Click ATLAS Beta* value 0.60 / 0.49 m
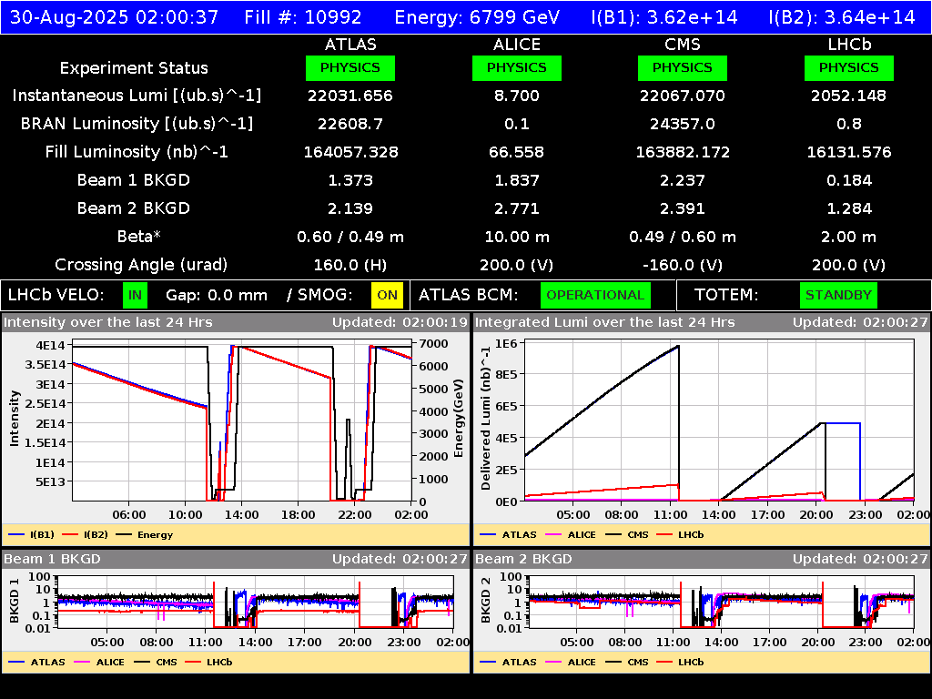The image size is (932, 699). (x=350, y=237)
